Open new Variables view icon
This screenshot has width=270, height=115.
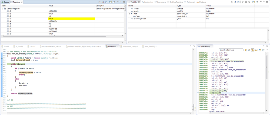click(254, 2)
